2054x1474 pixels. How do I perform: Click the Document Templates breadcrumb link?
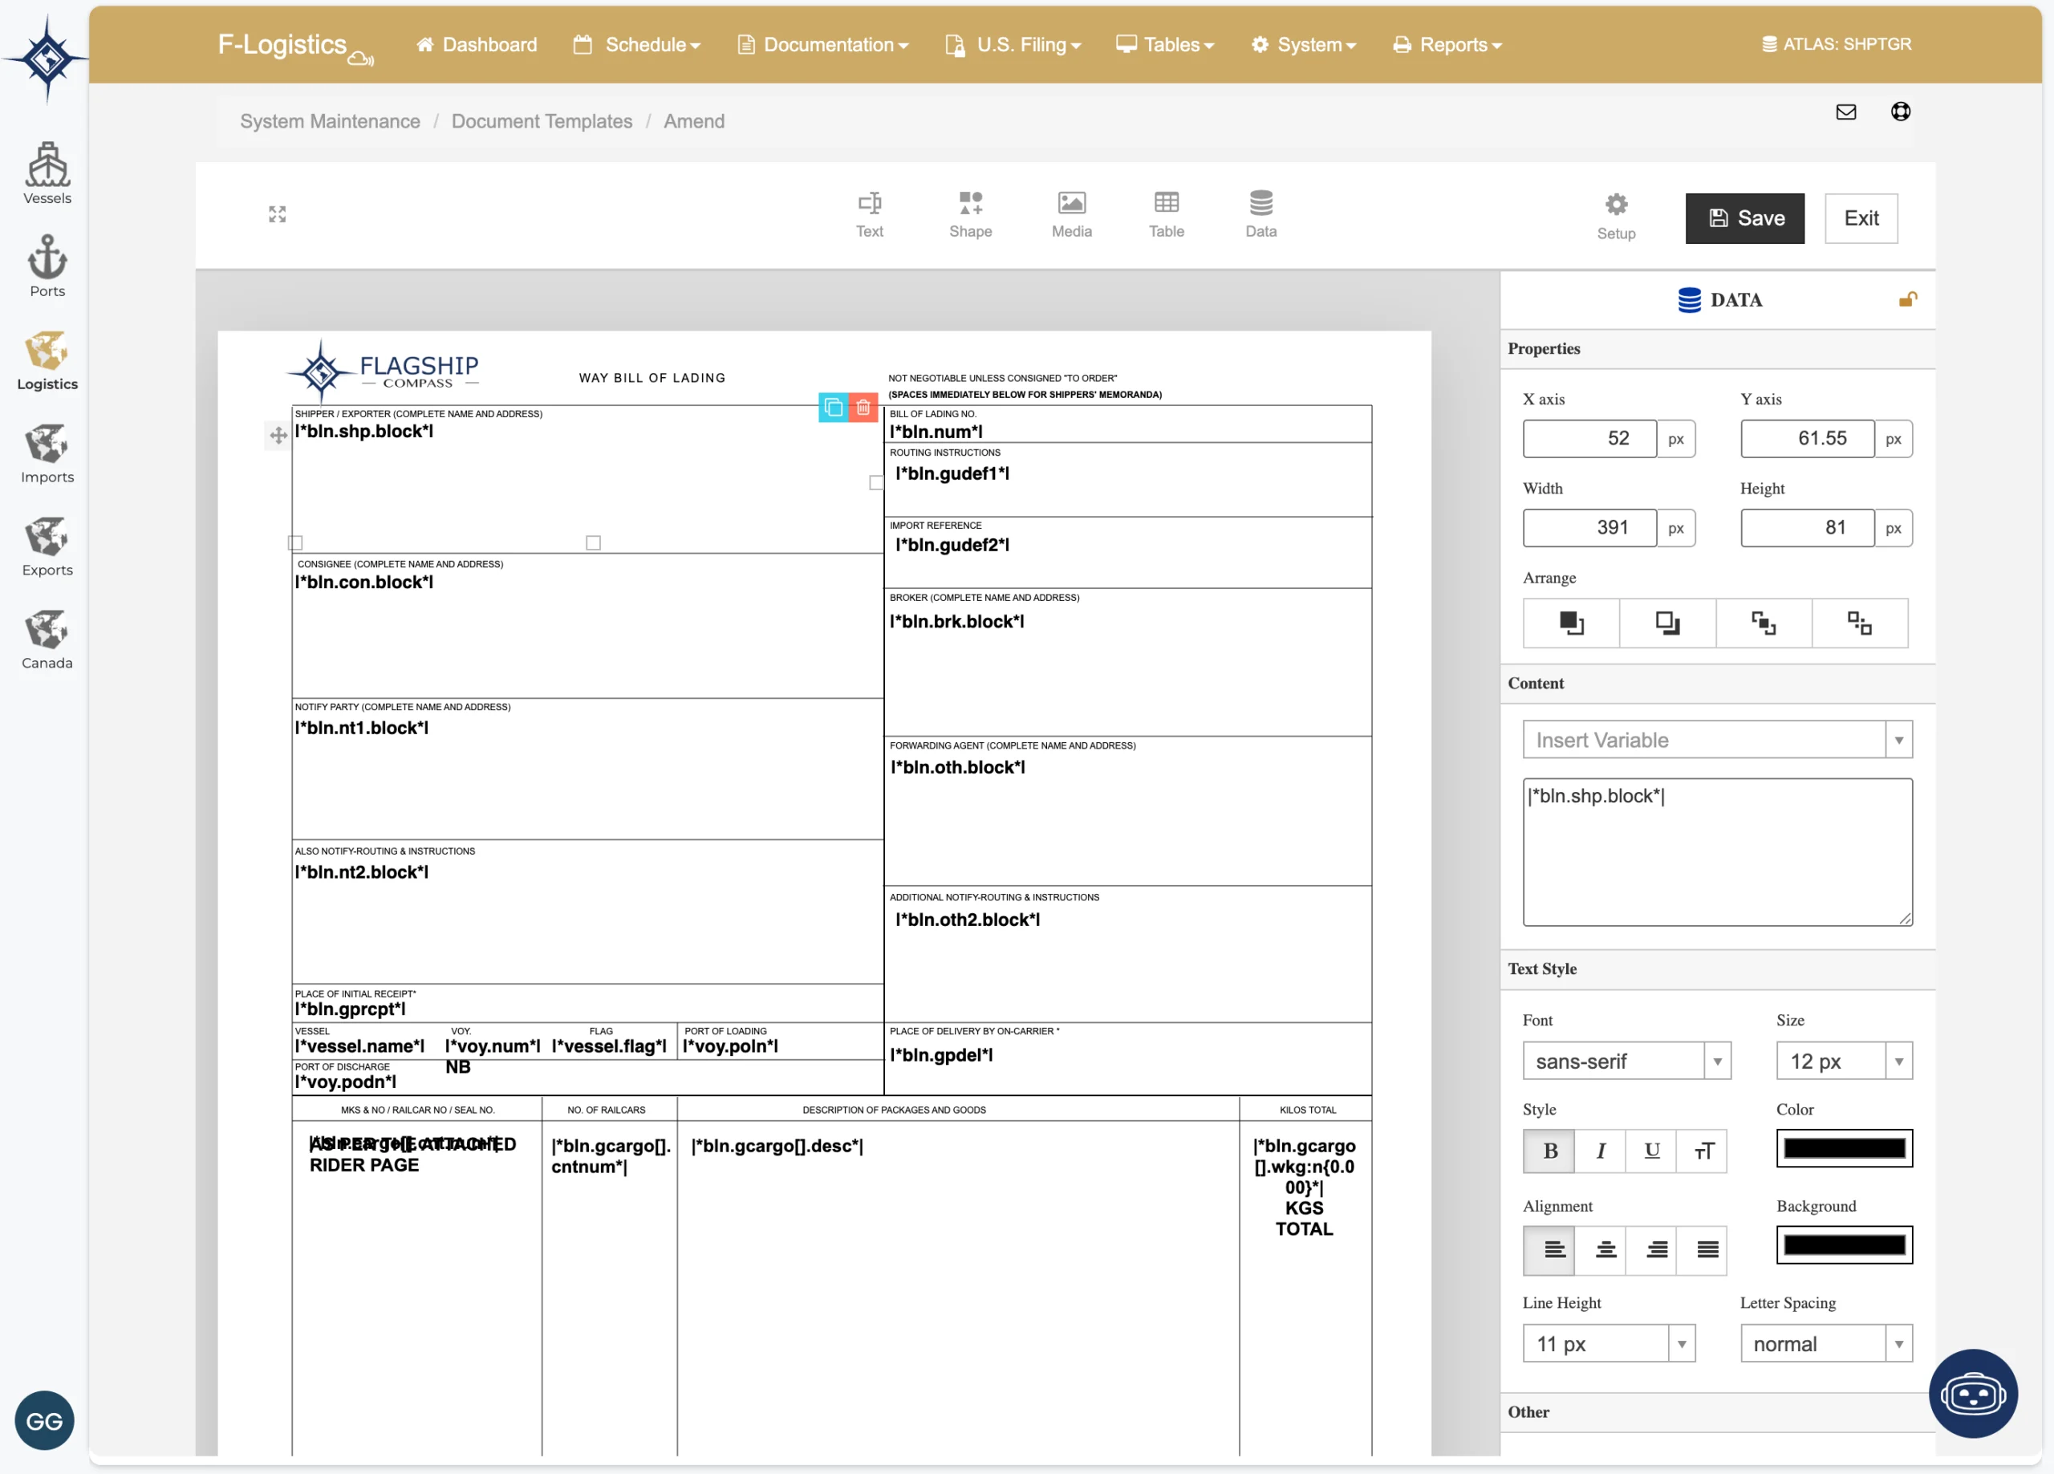click(x=542, y=121)
